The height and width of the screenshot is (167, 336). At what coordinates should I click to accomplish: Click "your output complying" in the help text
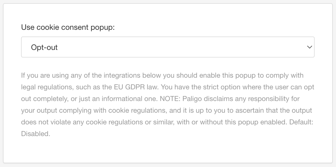[x=52, y=111]
